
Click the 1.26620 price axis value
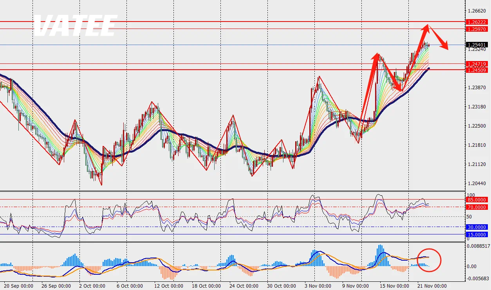(477, 11)
